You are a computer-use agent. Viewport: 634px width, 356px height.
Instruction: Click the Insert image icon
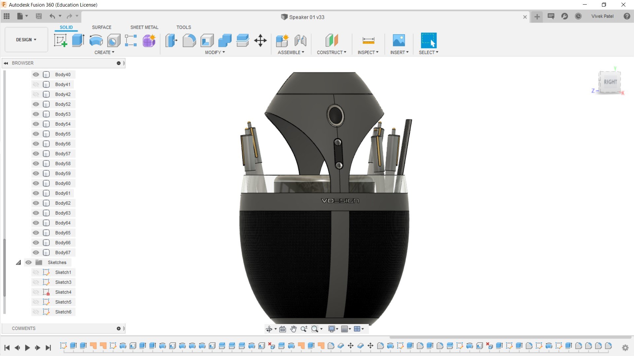tap(399, 40)
